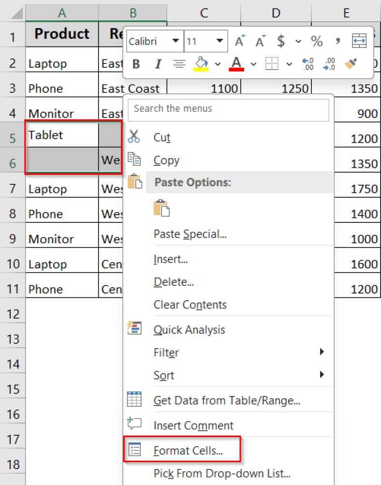Click the comma style icon
This screenshot has width=381, height=485.
337,41
